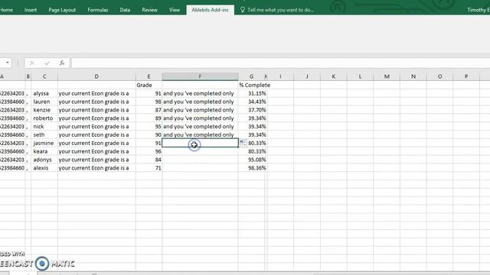Click the Grade header cell
The width and height of the screenshot is (490, 275).
[149, 85]
